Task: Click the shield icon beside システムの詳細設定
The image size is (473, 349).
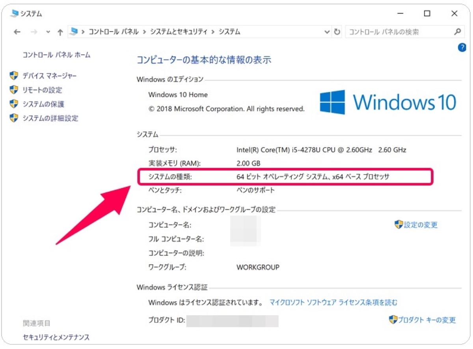Action: 14,118
